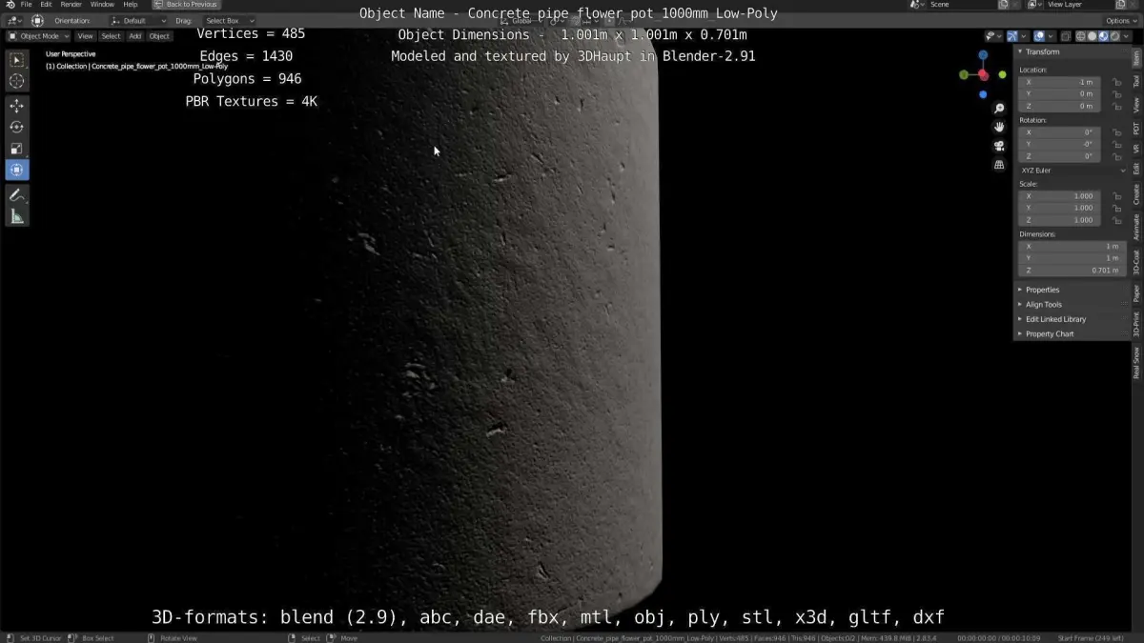Click the Scale Y 1.000 field

[x=1059, y=208]
